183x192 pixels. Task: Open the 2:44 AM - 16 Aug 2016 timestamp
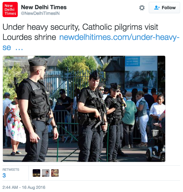click(24, 187)
